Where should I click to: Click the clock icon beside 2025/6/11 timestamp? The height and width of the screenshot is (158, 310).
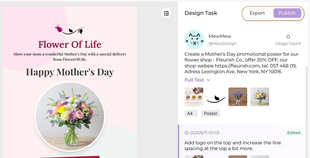tap(186, 133)
